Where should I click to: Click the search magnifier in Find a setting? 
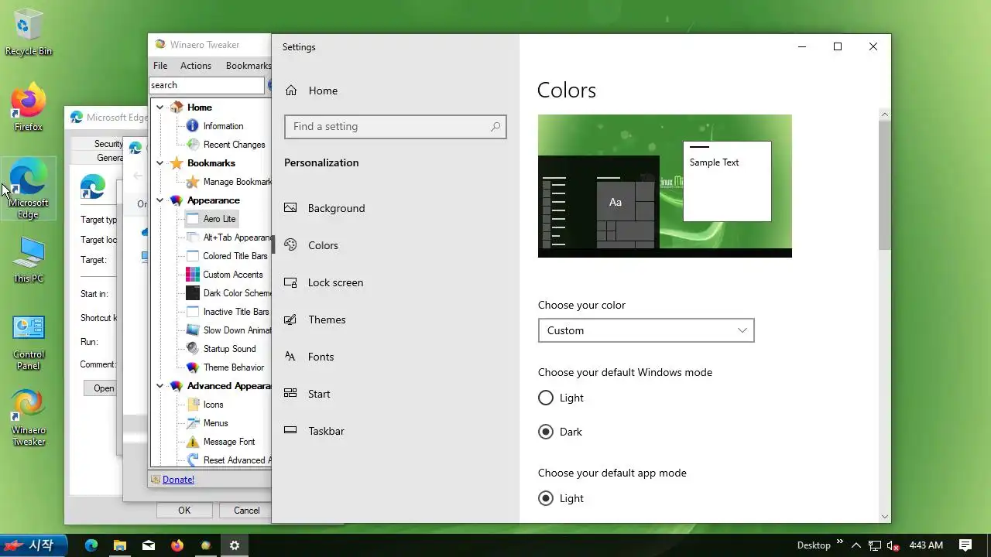[x=495, y=127]
